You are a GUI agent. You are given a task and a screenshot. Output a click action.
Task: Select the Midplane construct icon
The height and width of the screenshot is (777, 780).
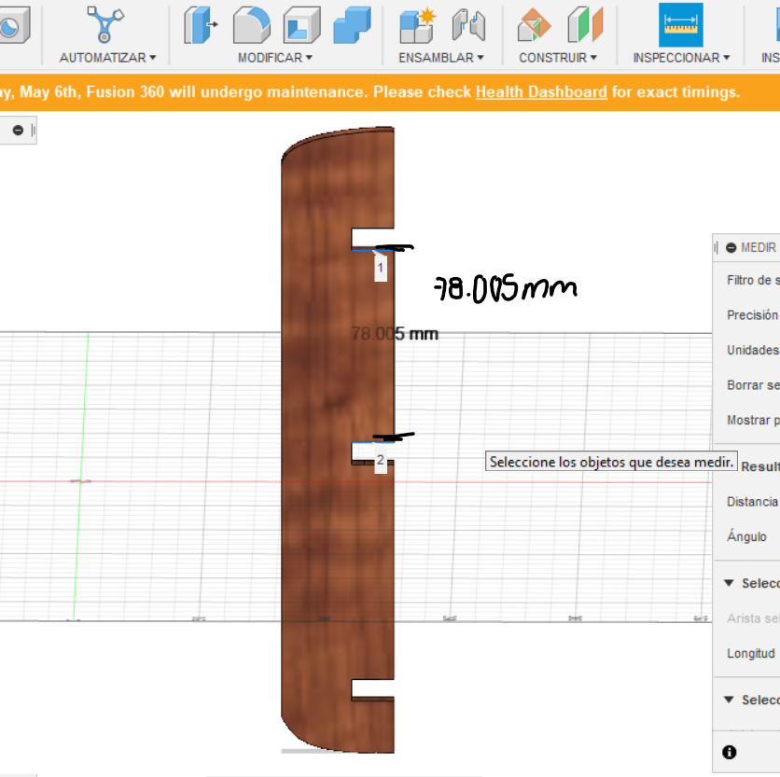pos(585,25)
